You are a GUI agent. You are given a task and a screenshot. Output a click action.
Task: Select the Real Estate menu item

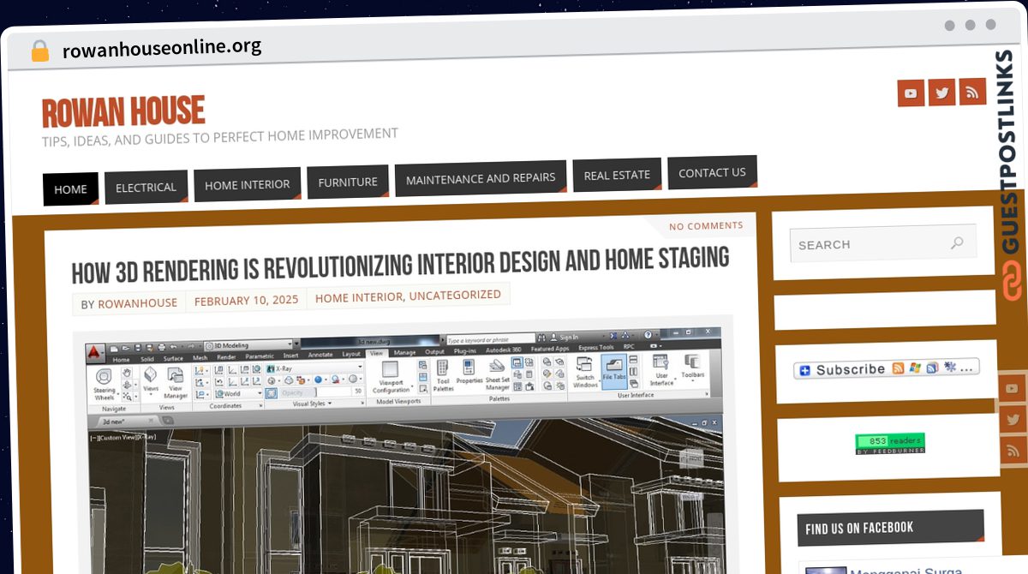pos(617,175)
